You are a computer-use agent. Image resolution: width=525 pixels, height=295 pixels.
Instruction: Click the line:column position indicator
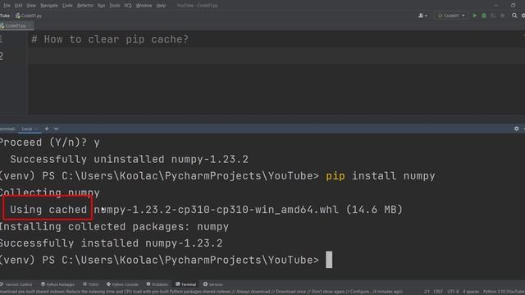[427, 292]
